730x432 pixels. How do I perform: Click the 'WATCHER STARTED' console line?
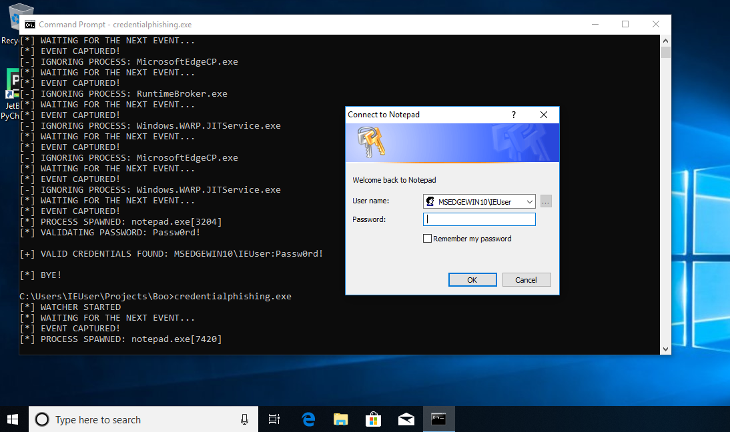pos(70,307)
